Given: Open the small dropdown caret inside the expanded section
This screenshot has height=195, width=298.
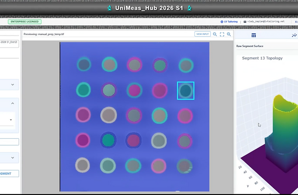Looking at the screenshot, I should [x=11, y=120].
